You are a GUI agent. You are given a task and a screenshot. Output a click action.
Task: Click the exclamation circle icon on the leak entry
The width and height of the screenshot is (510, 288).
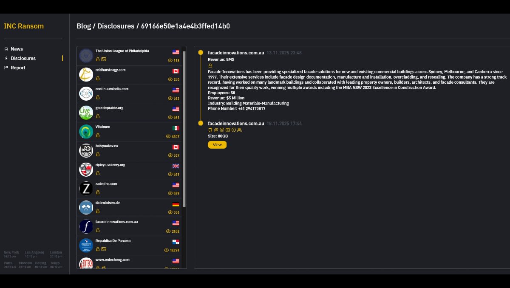point(234,130)
